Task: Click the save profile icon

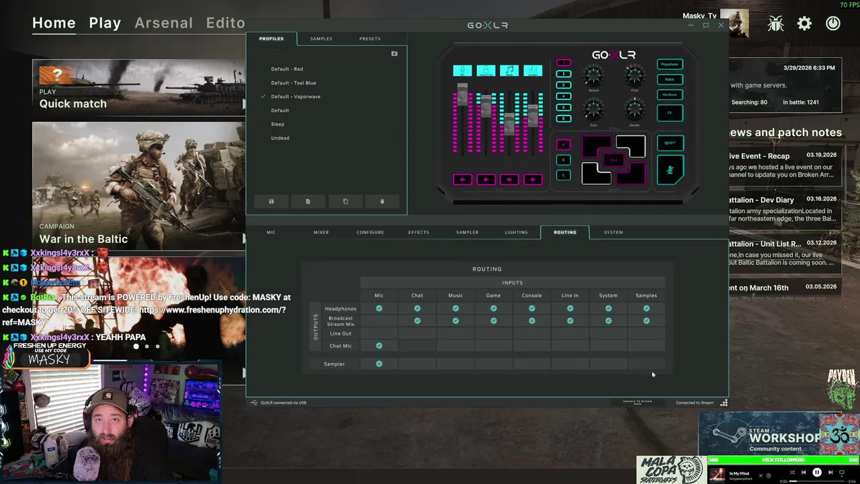Action: tap(271, 202)
